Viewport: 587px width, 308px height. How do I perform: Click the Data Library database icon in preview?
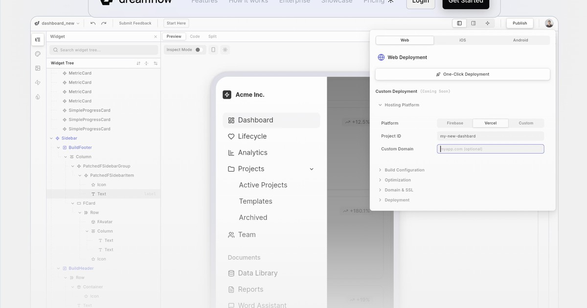click(231, 273)
